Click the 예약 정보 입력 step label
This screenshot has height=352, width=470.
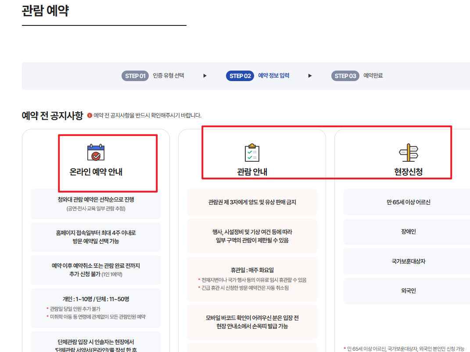click(274, 75)
